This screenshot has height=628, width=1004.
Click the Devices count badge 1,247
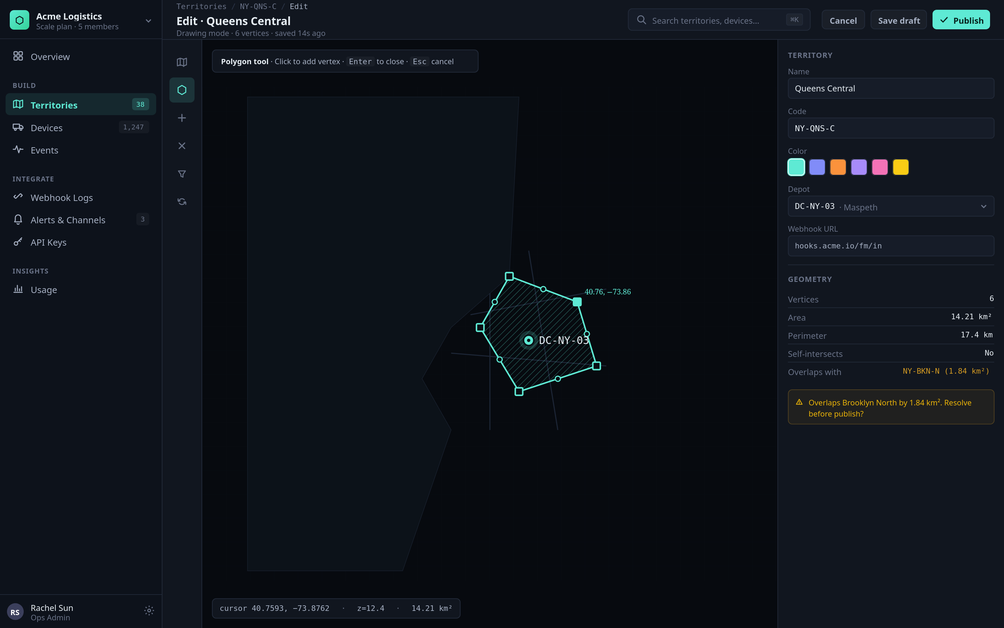pos(134,127)
